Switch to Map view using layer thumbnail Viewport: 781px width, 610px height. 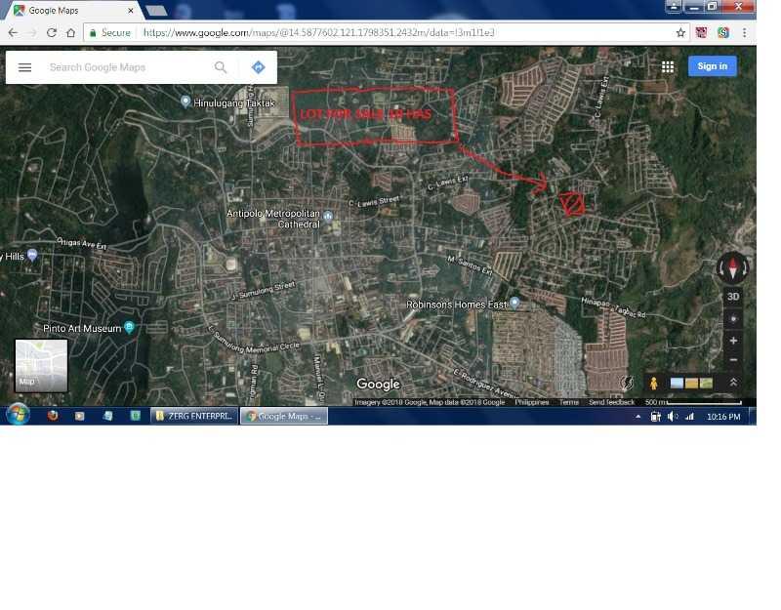click(x=41, y=365)
